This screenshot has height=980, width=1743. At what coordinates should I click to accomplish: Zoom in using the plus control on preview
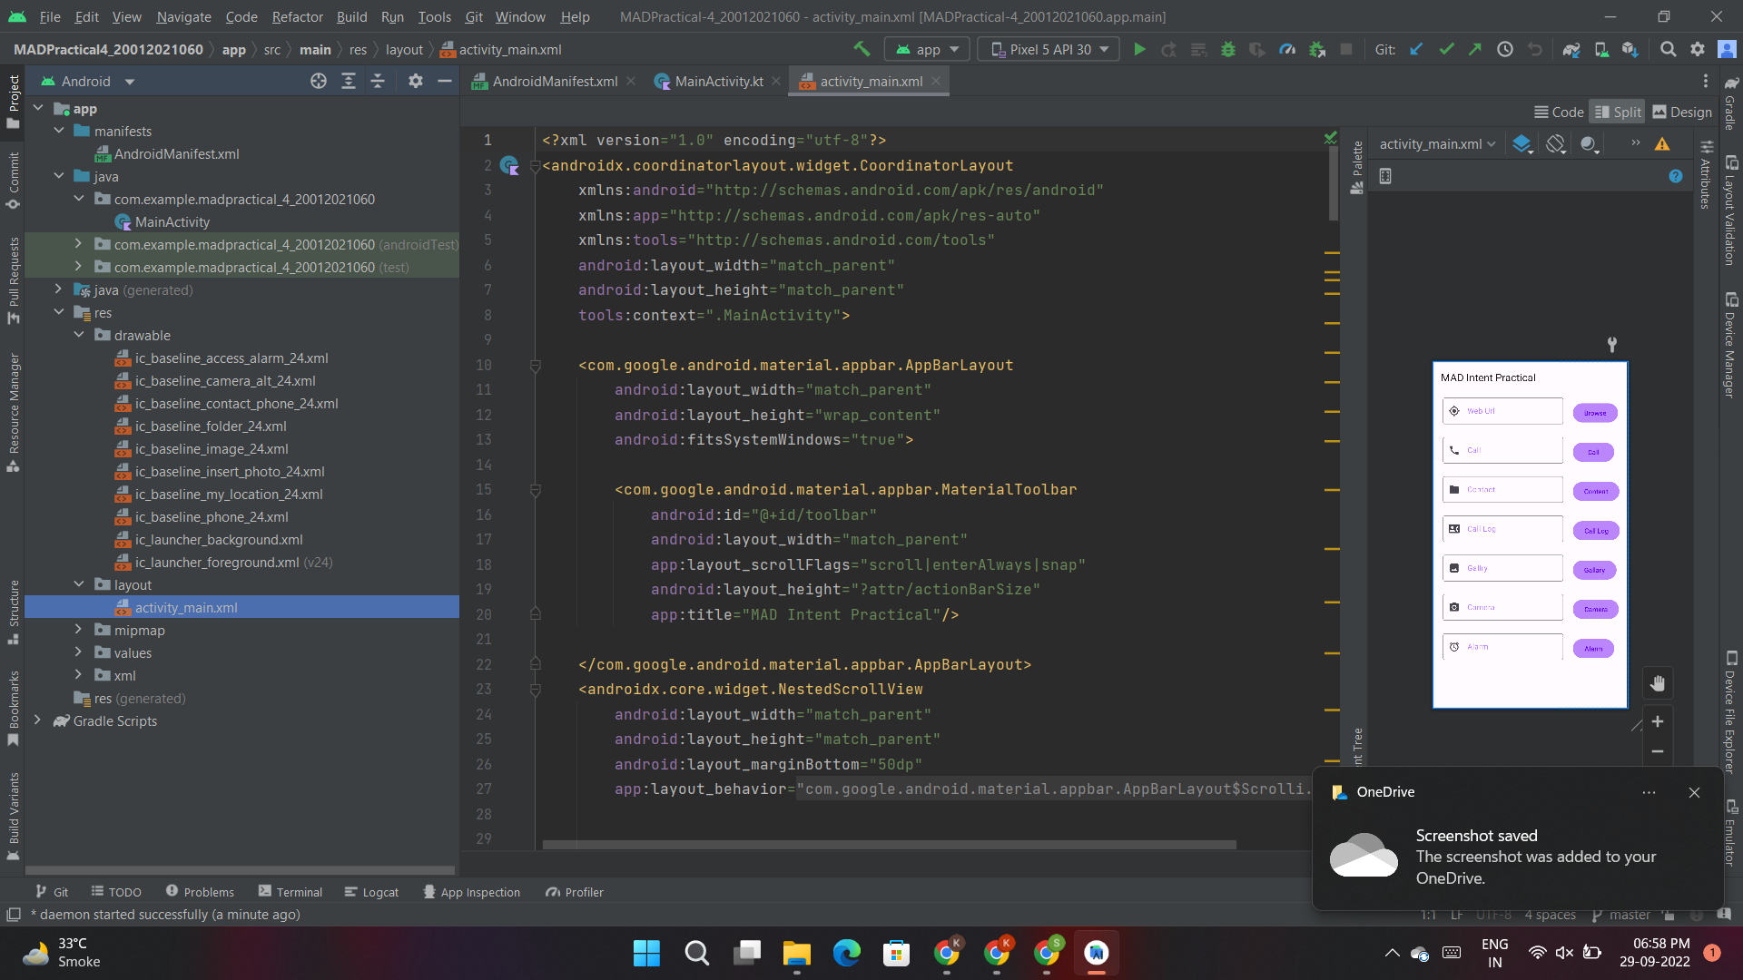[x=1659, y=721]
